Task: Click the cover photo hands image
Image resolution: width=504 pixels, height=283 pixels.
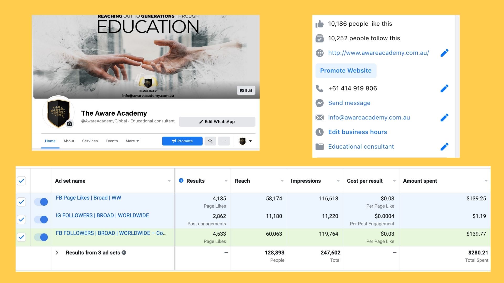Action: coord(146,57)
